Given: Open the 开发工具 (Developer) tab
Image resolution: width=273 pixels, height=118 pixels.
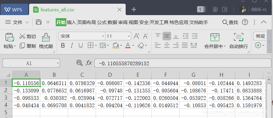Looking at the screenshot, I should pos(159,22).
